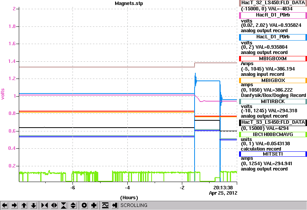Click the VAL=4294 readout text
Screen dimensions: 307x210
pos(278,128)
